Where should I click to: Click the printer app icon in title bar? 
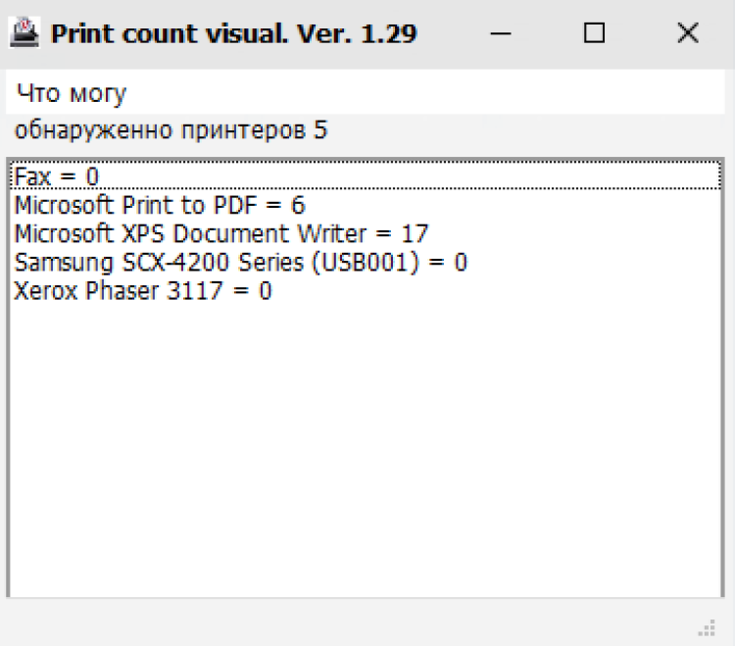(24, 32)
